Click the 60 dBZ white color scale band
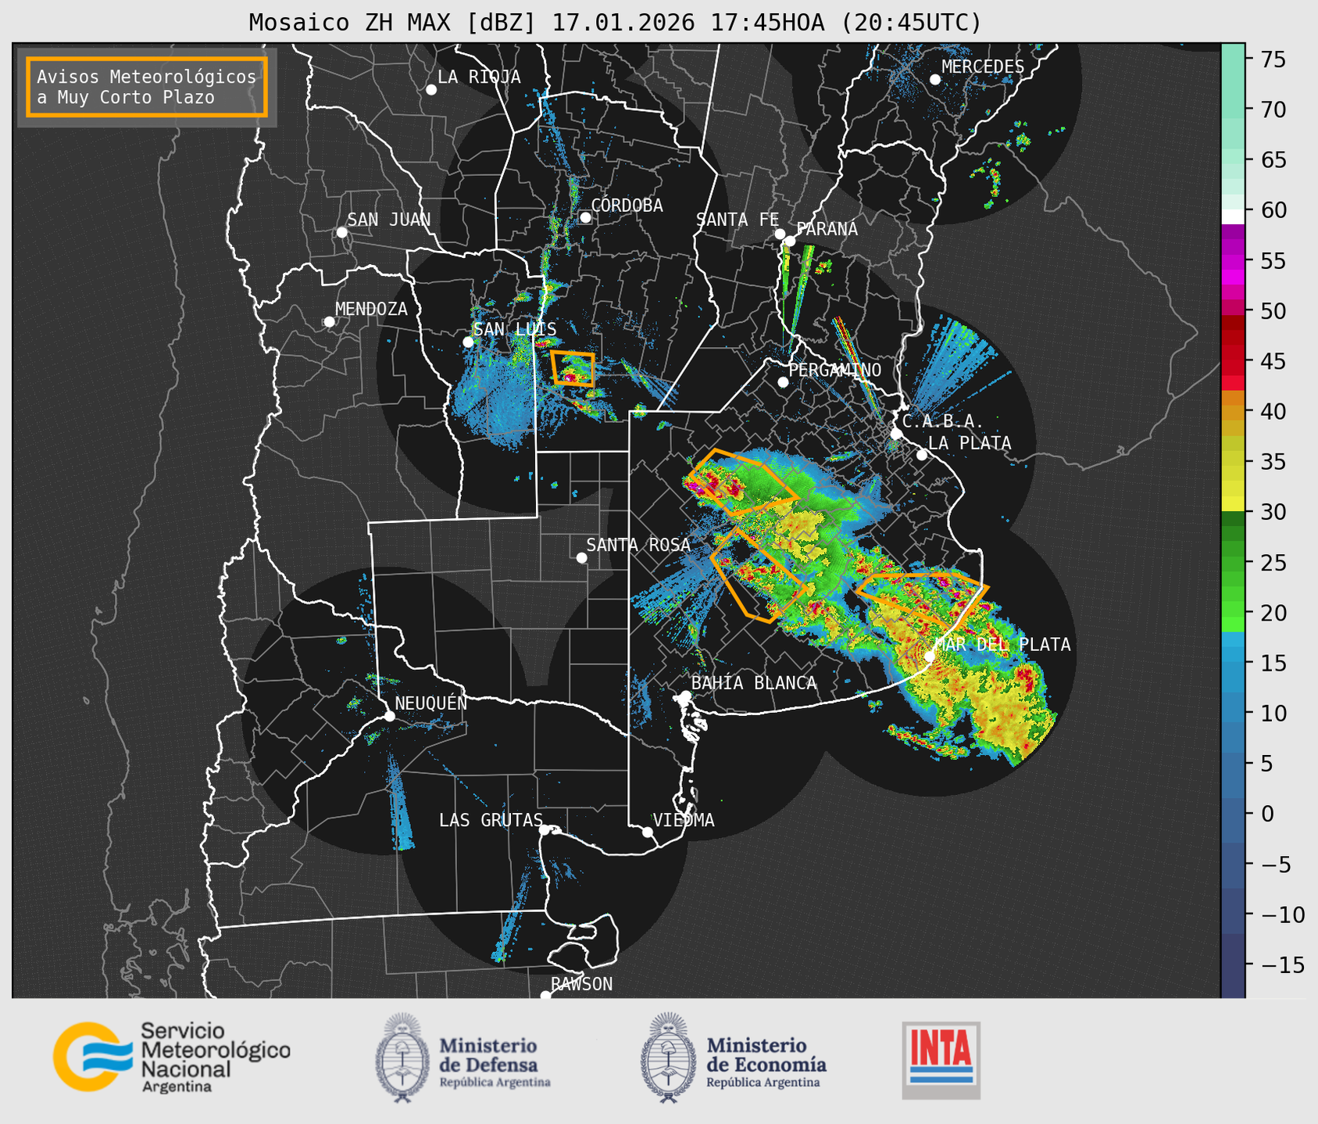The image size is (1318, 1124). click(x=1233, y=216)
